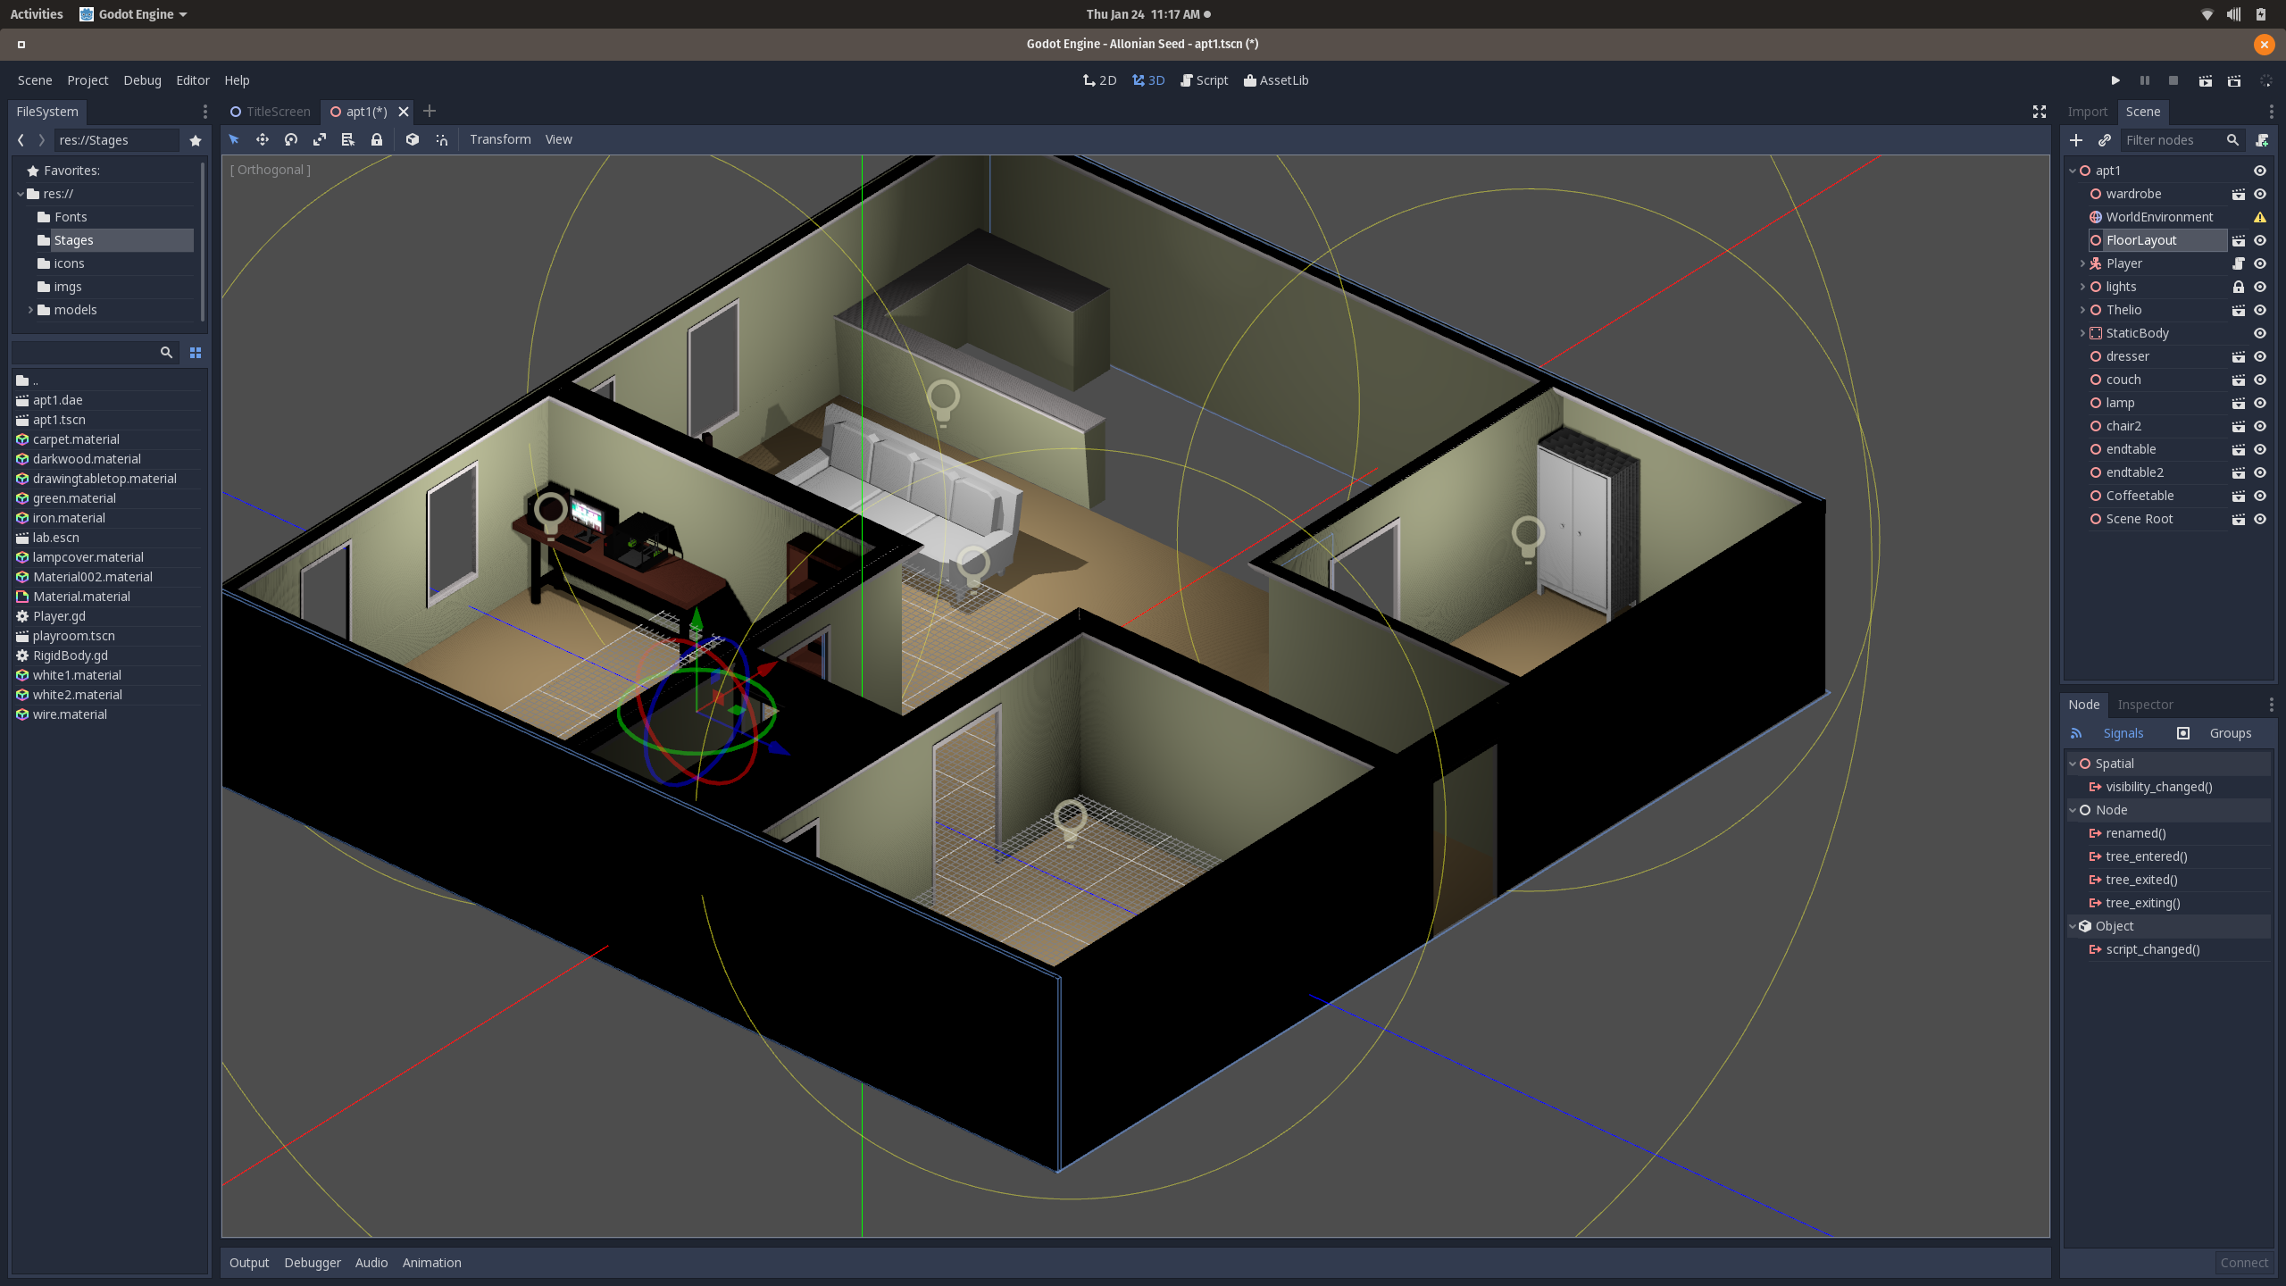Toggle local space mode cube icon

(413, 139)
